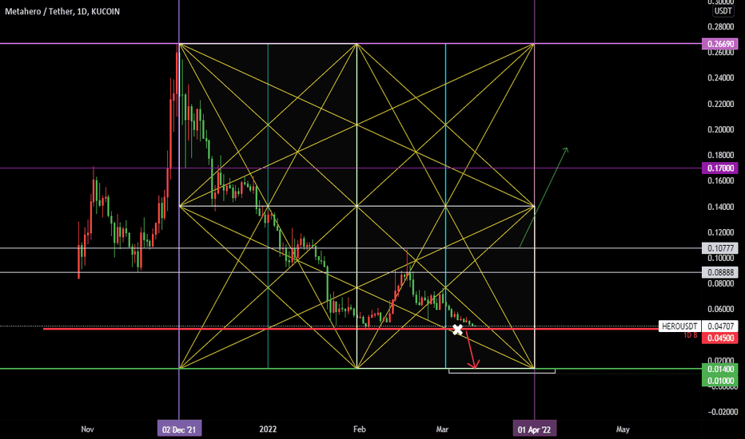Click the 0.04707 current price label
Viewport: 745px width, 439px height.
[720, 326]
